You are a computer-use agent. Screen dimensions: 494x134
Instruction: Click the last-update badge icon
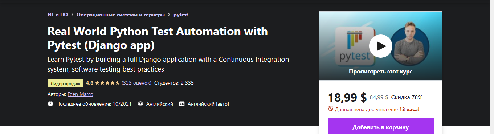(x=50, y=104)
